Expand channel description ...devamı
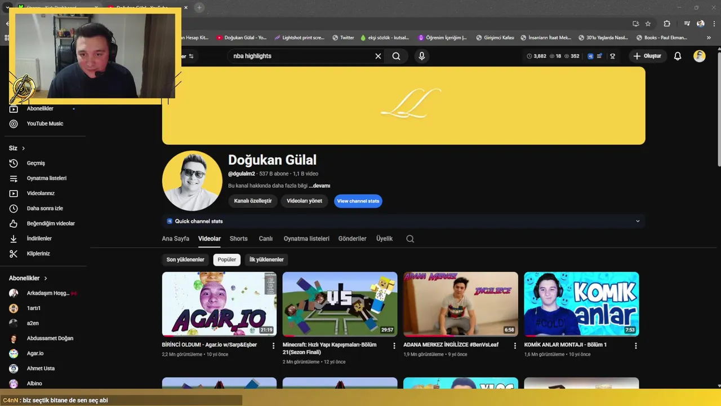 319,186
